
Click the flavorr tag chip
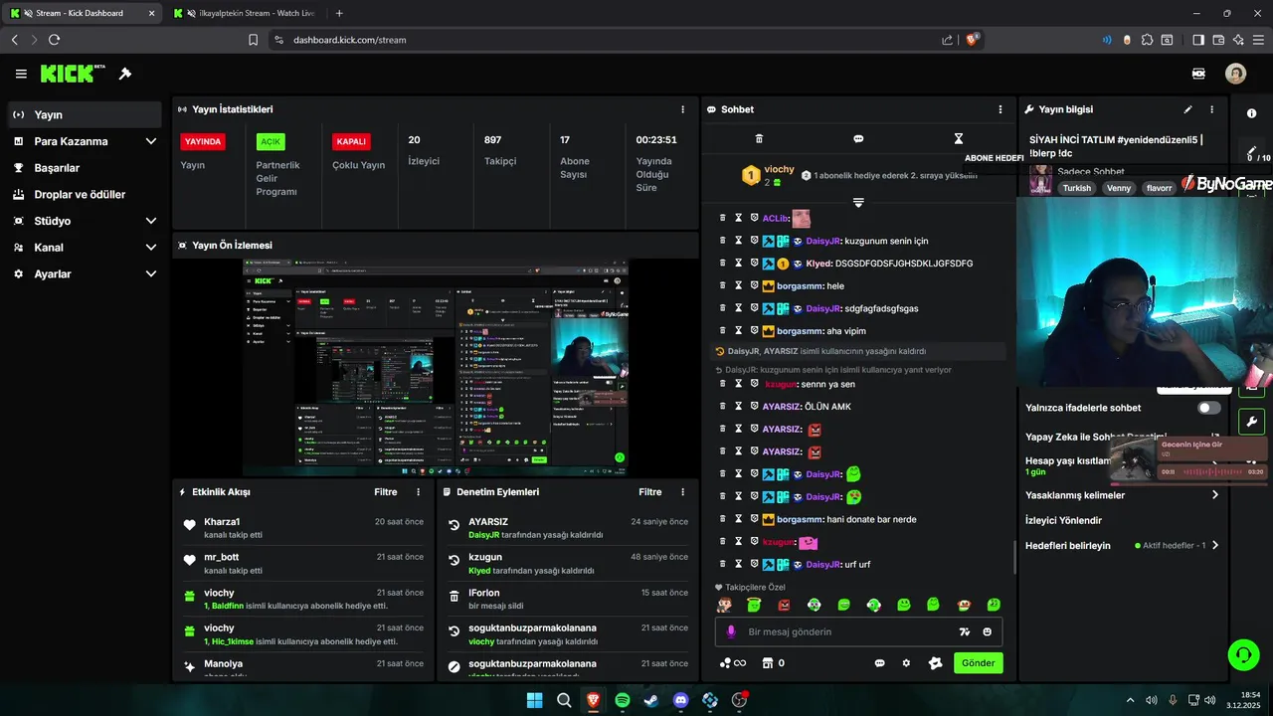(x=1159, y=188)
